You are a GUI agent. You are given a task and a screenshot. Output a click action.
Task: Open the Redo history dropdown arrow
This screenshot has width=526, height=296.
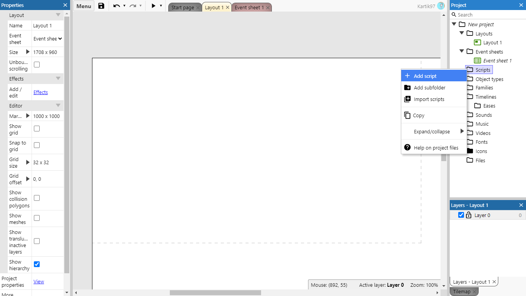coord(141,6)
